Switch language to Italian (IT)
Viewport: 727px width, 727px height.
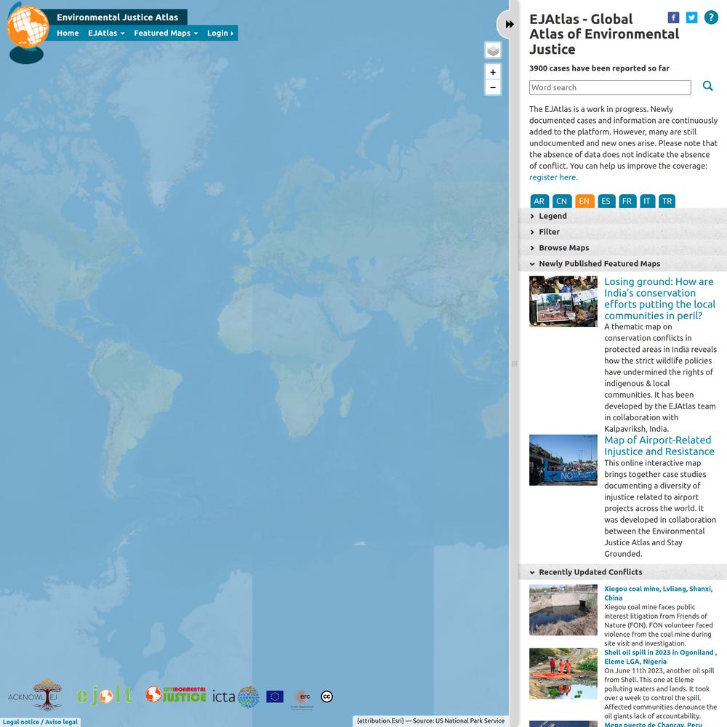coord(647,201)
